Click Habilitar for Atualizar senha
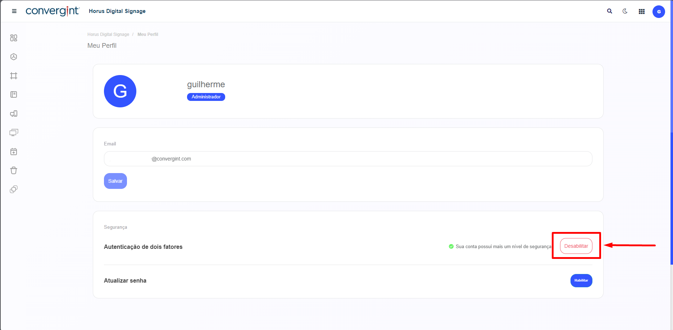The height and width of the screenshot is (330, 673). point(581,280)
